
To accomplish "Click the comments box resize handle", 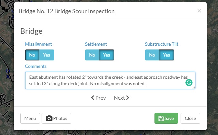I will point(193,87).
